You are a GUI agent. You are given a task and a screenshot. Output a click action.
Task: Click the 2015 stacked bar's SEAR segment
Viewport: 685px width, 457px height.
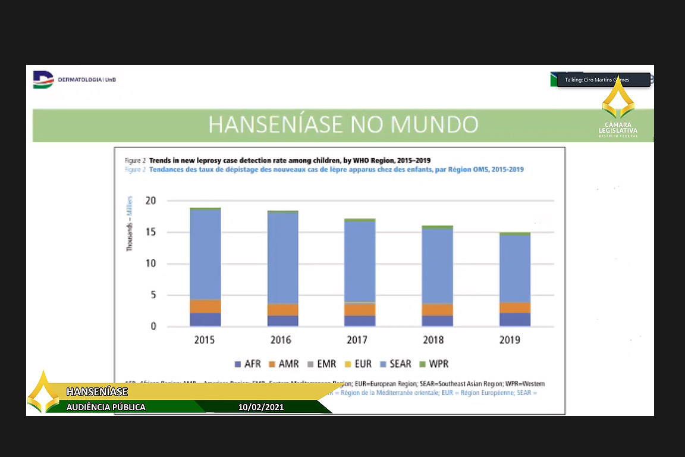205,255
